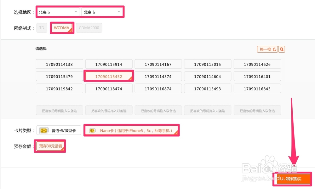Viewport: 315px width, 189px height.
Task: Select the highlighted number 17090115452
Action: click(109, 76)
